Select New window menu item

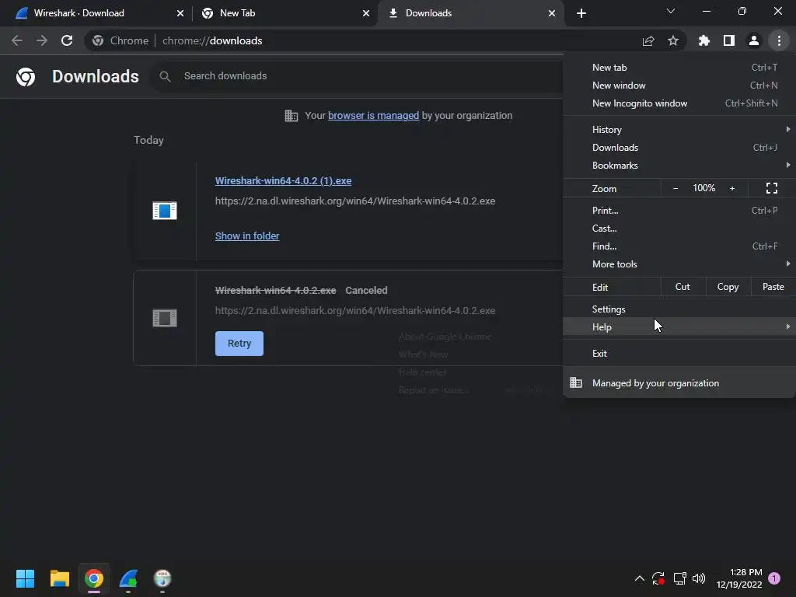coord(679,86)
